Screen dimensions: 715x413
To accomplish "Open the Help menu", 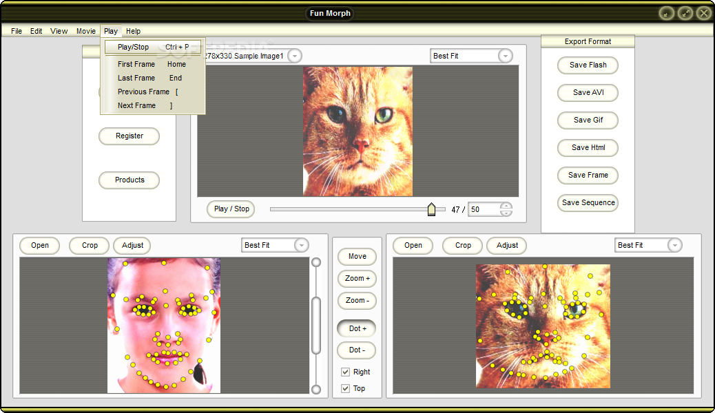I will [133, 31].
